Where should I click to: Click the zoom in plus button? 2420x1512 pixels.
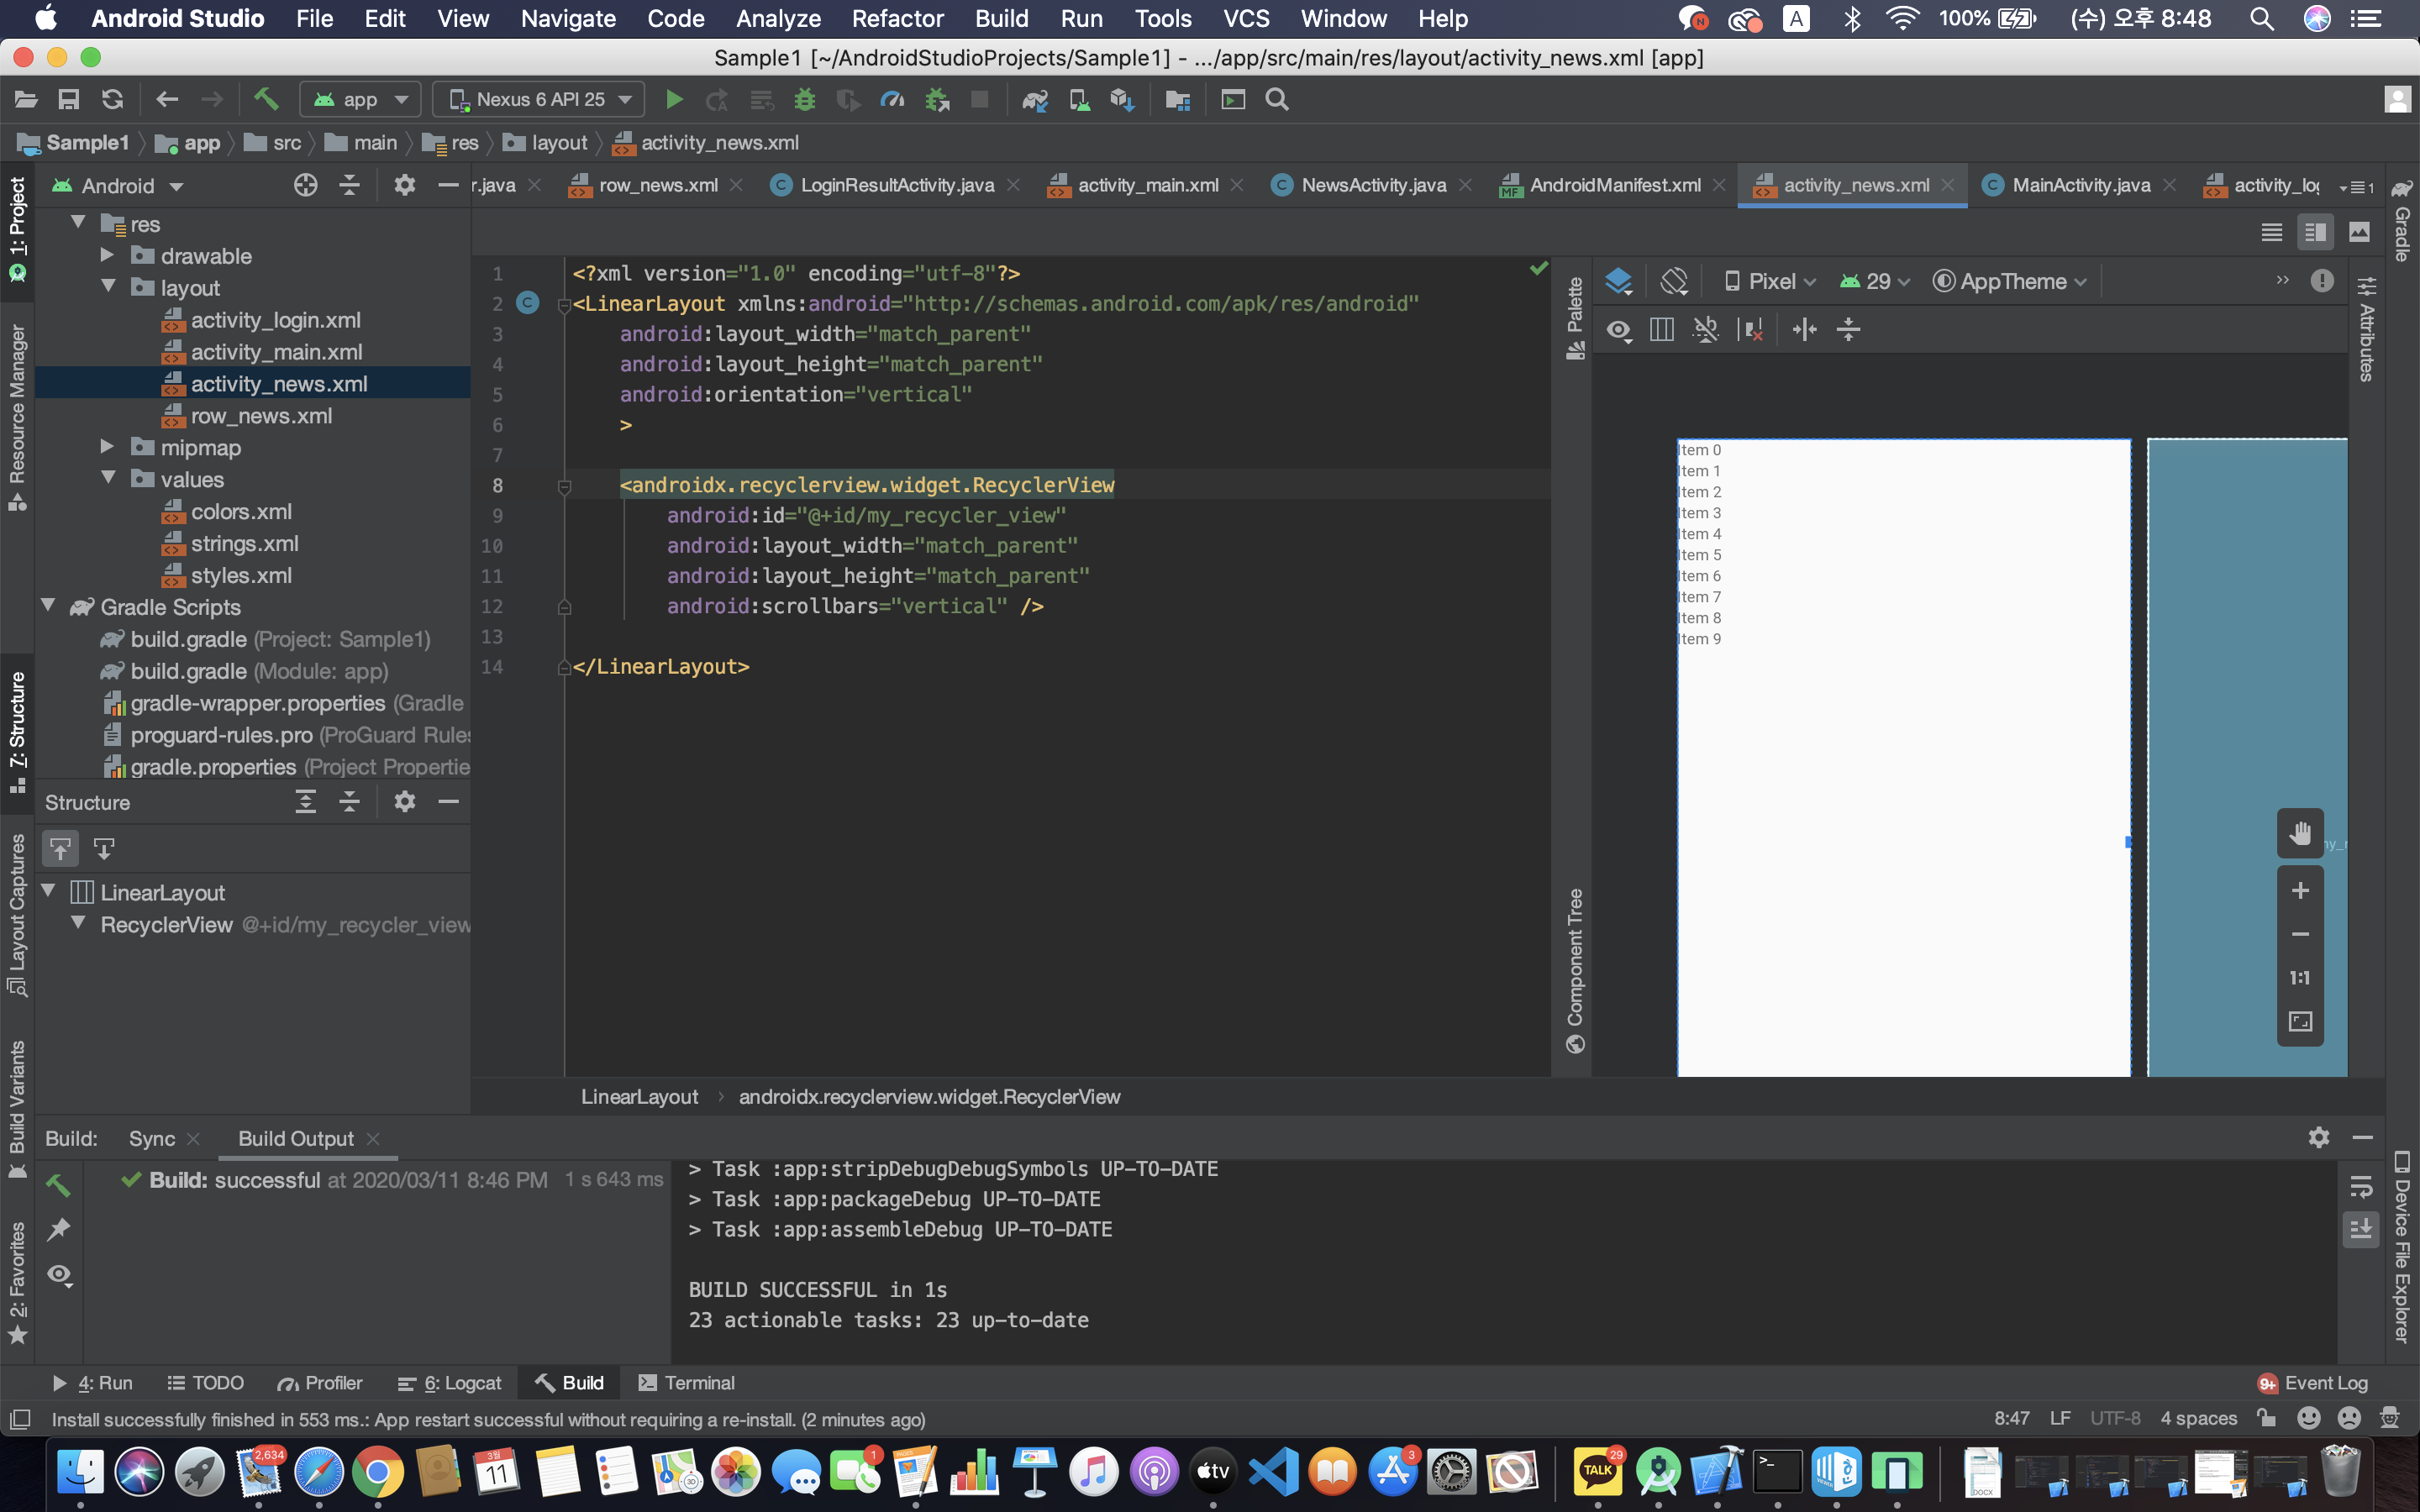pos(2299,890)
